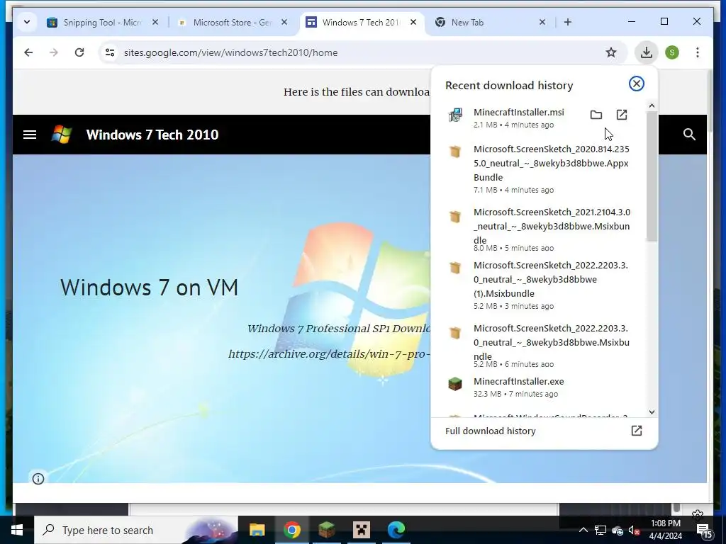Open a new browser tab with plus
Screen dimensions: 726x544
tap(568, 22)
